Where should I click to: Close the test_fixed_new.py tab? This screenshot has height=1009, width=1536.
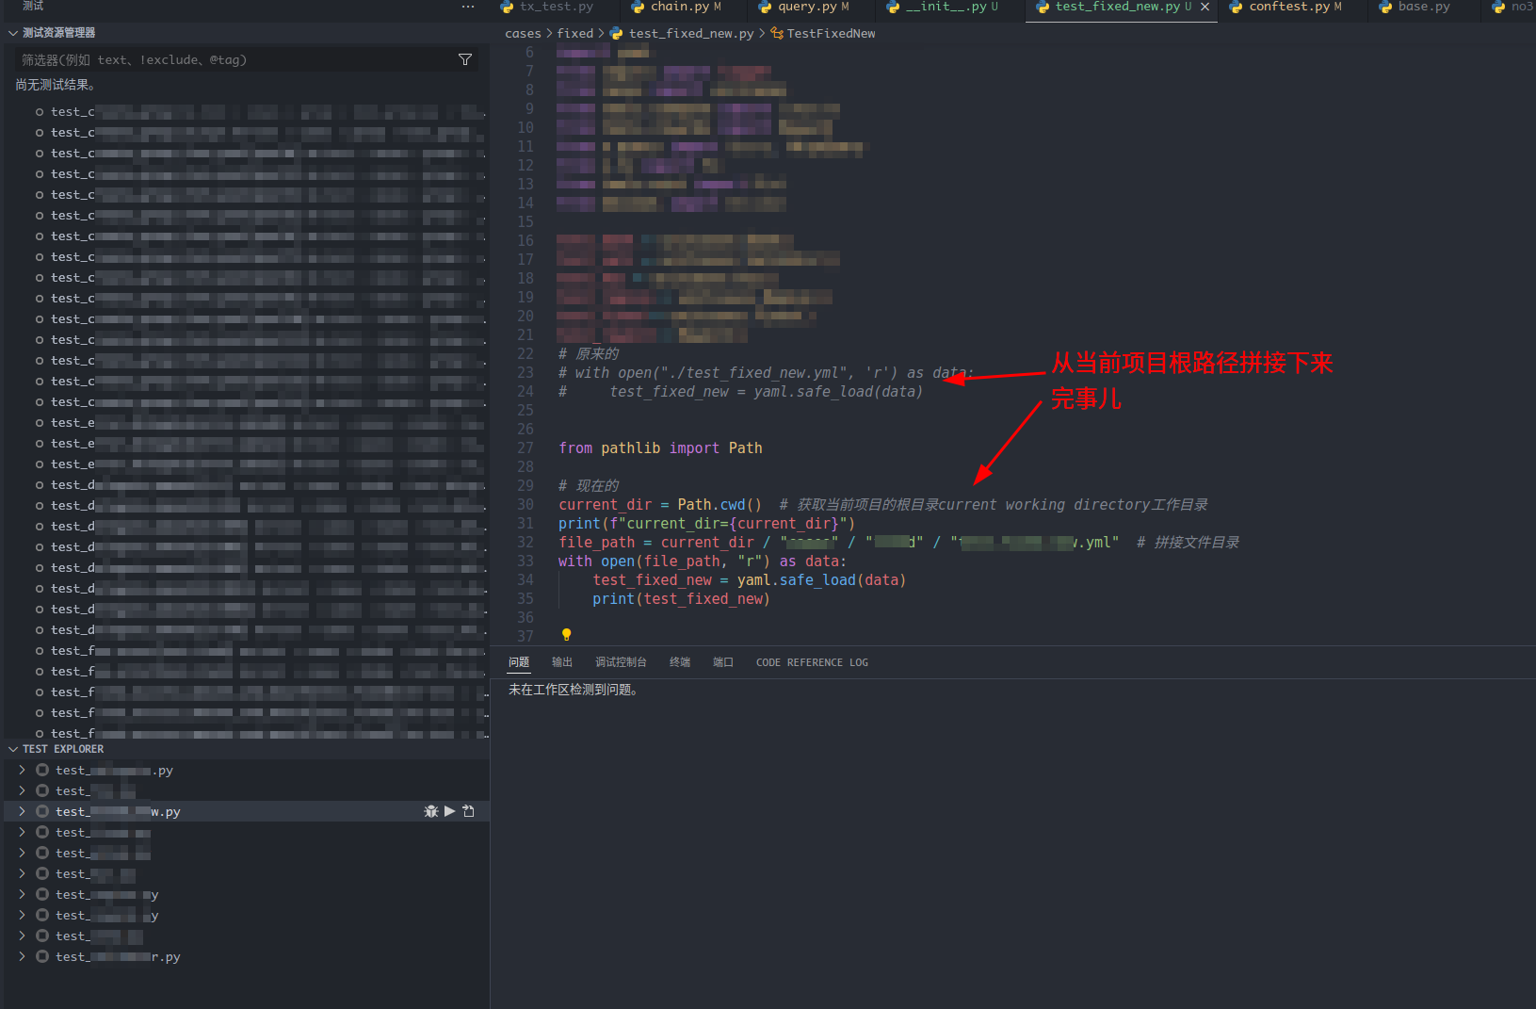[1205, 7]
